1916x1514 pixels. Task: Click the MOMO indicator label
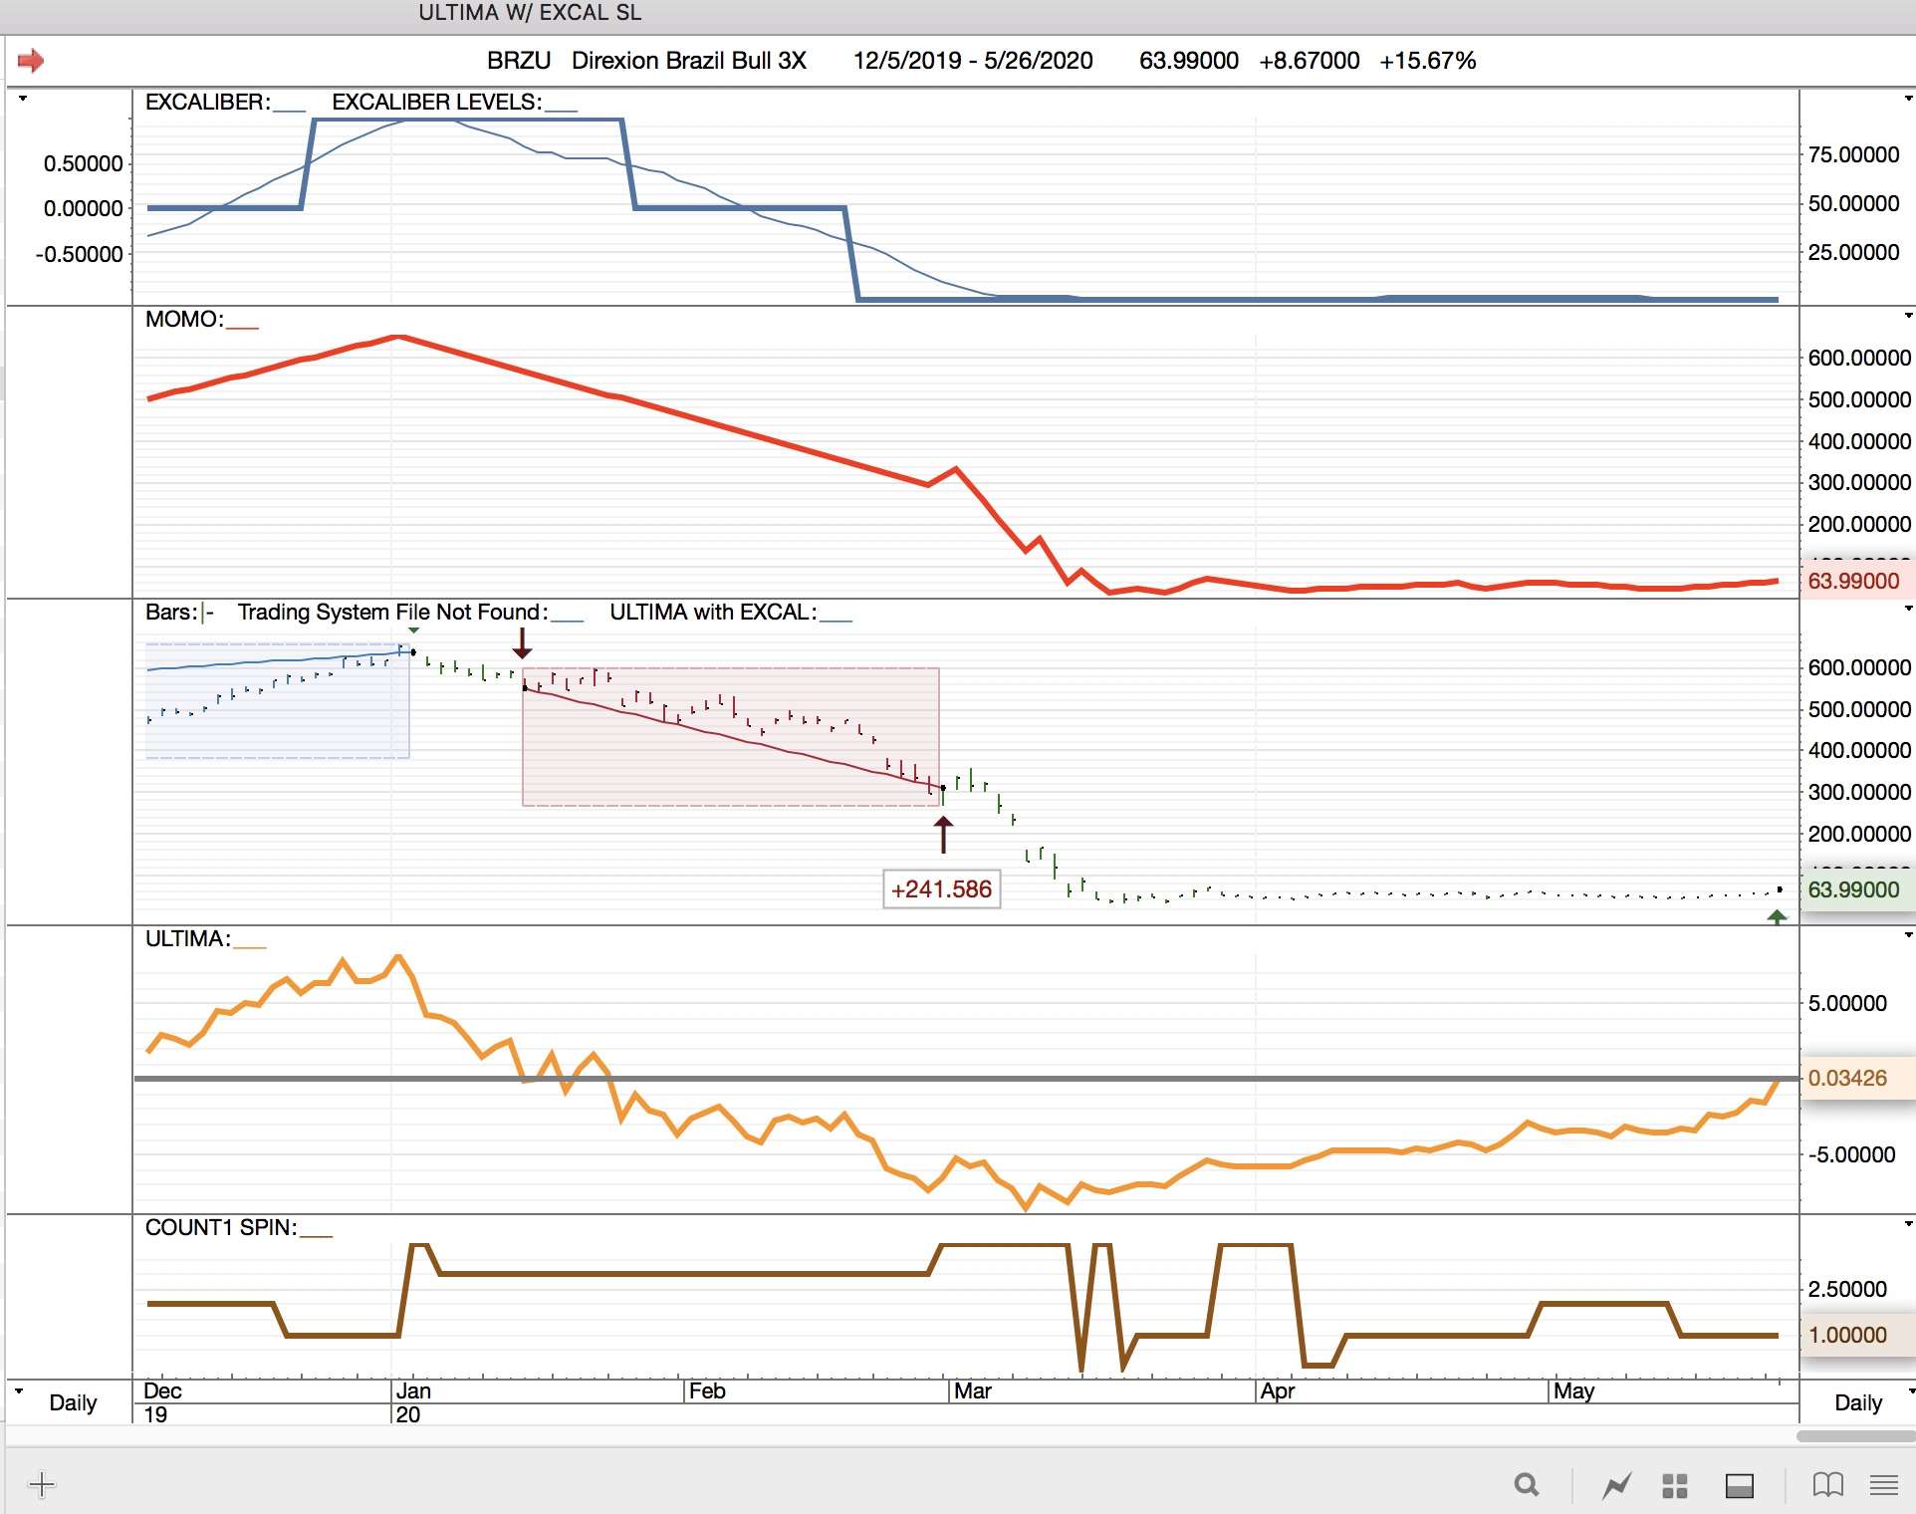tap(184, 319)
